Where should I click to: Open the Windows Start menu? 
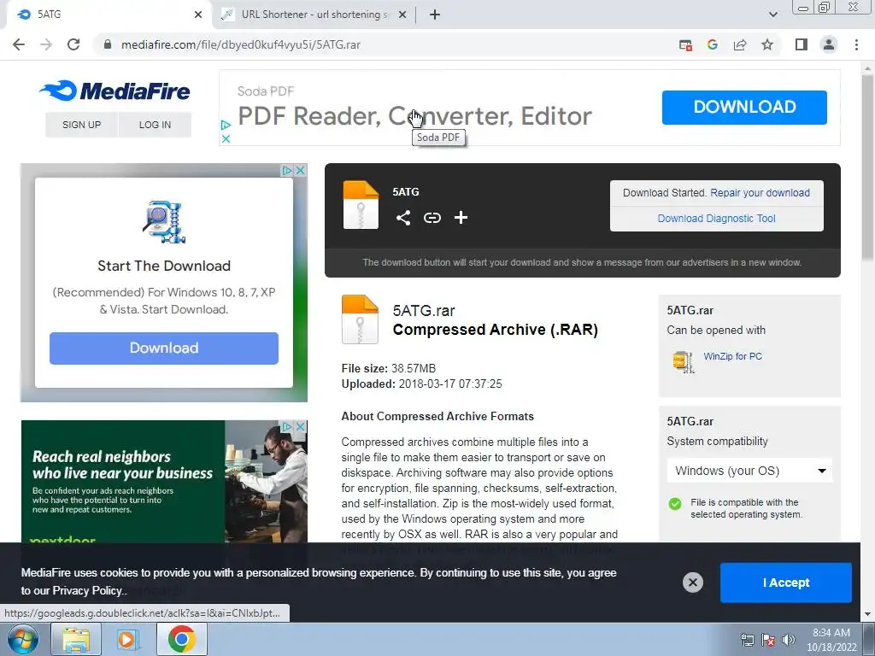[x=23, y=639]
